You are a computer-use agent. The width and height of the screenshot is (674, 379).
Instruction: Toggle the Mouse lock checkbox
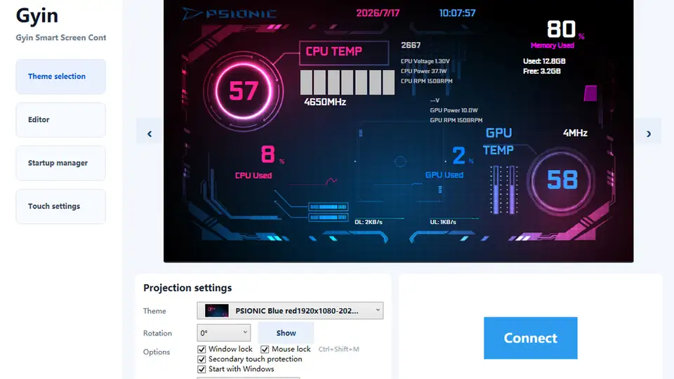pos(265,350)
